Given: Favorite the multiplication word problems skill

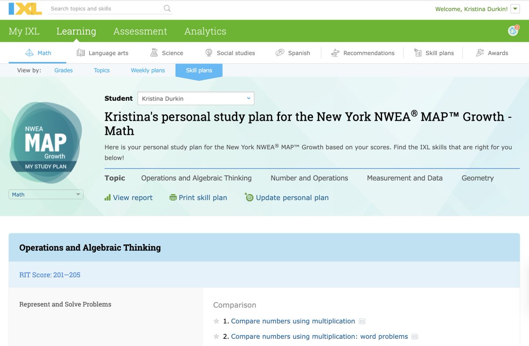Looking at the screenshot, I should (x=216, y=336).
